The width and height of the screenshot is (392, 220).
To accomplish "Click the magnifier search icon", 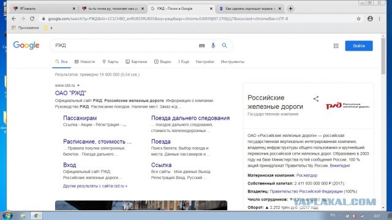I will [x=225, y=45].
